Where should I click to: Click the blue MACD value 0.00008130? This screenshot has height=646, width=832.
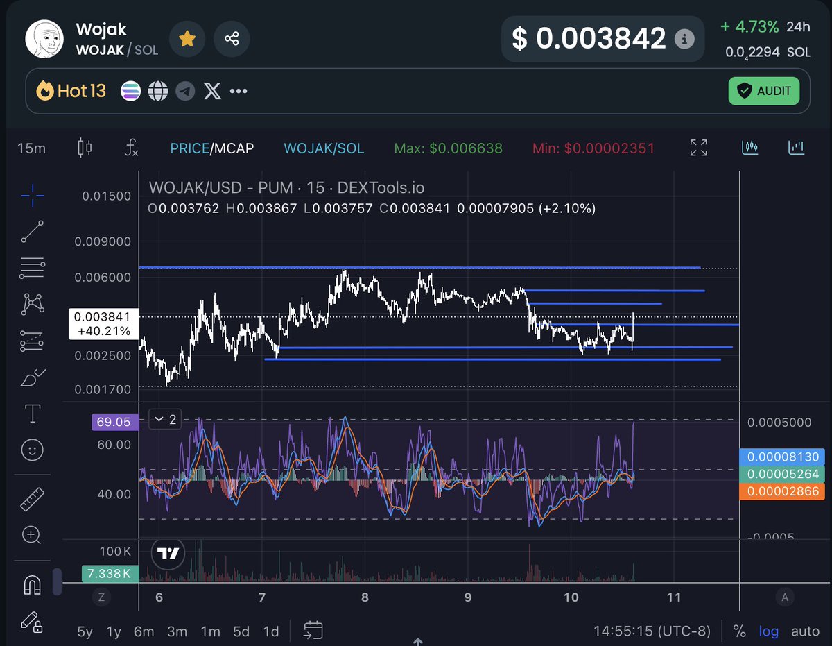[x=783, y=457]
